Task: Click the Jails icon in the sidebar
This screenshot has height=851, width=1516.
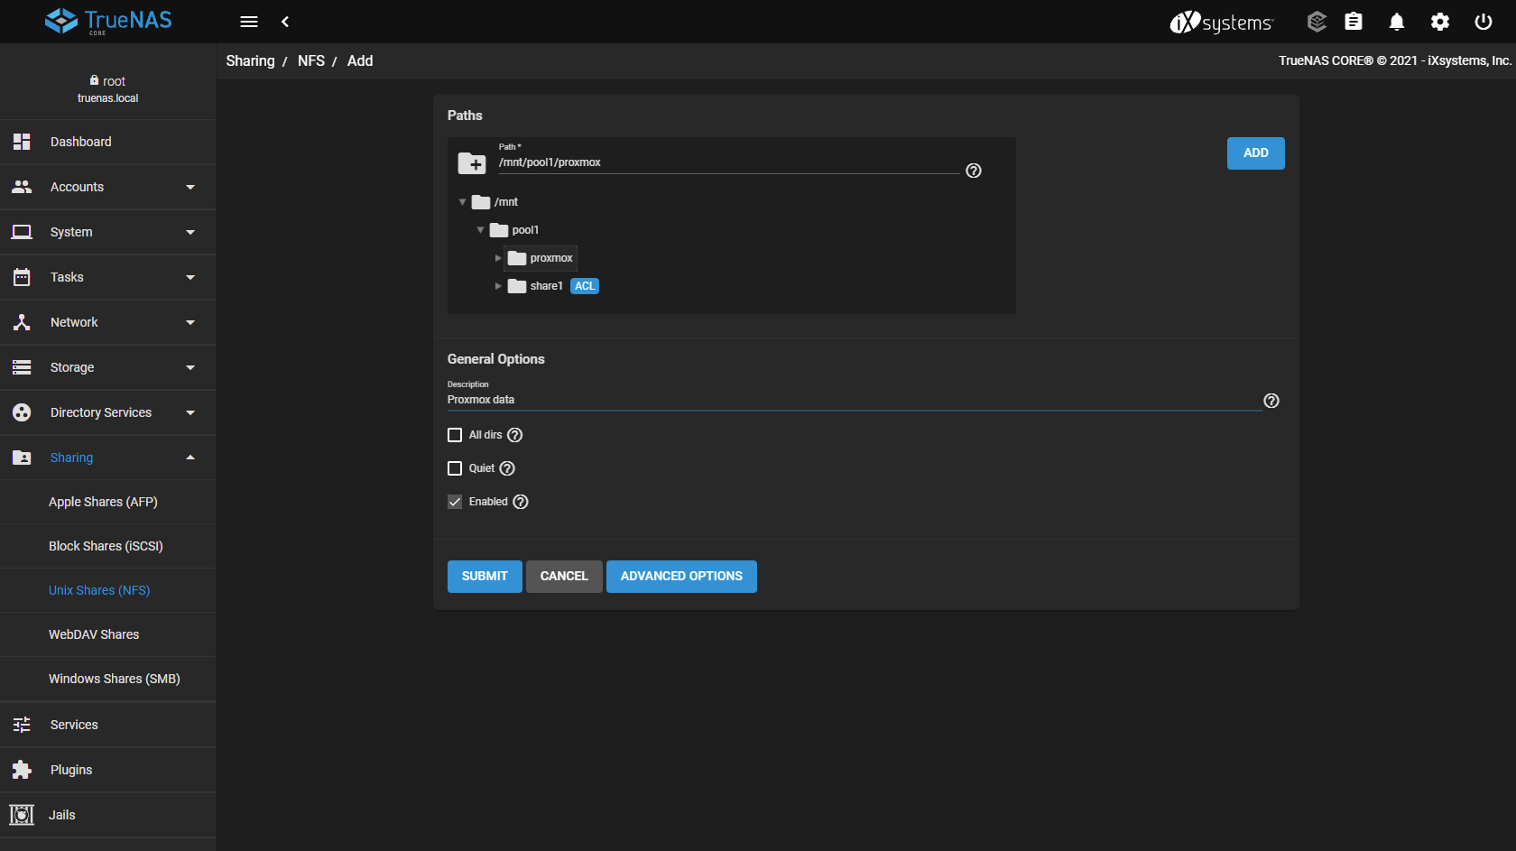Action: tap(22, 815)
